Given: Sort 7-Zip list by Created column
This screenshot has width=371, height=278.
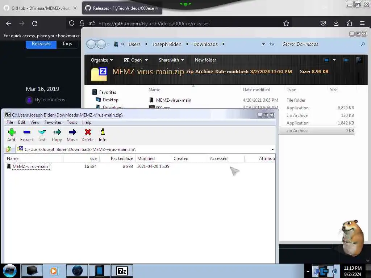Looking at the screenshot, I should pos(190,159).
